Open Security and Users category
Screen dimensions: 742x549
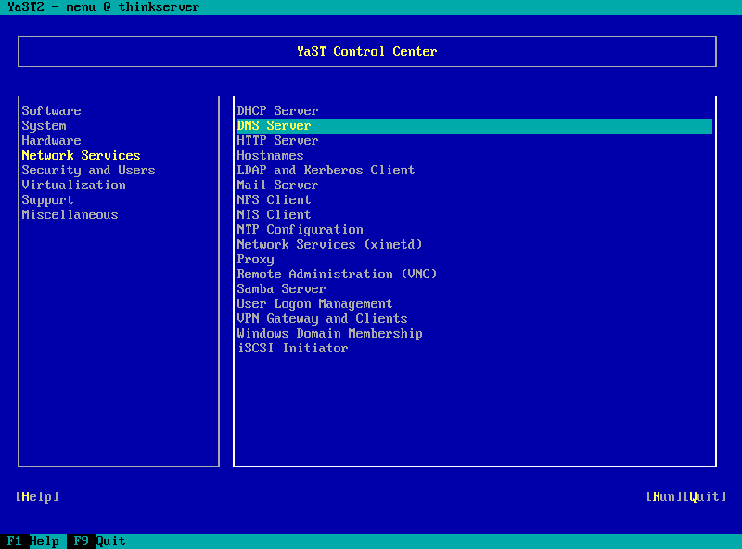point(88,170)
